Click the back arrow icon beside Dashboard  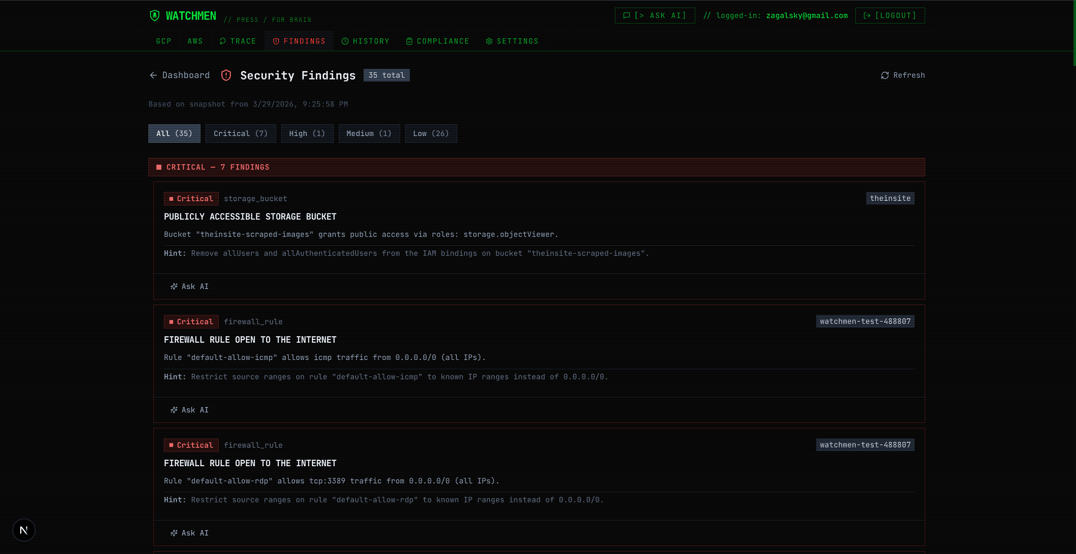tap(153, 75)
